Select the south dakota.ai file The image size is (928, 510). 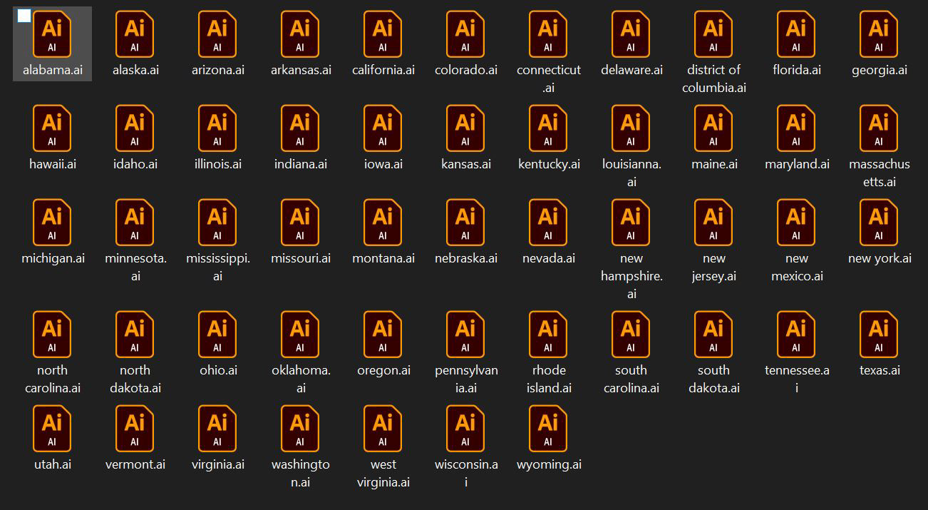coord(713,335)
